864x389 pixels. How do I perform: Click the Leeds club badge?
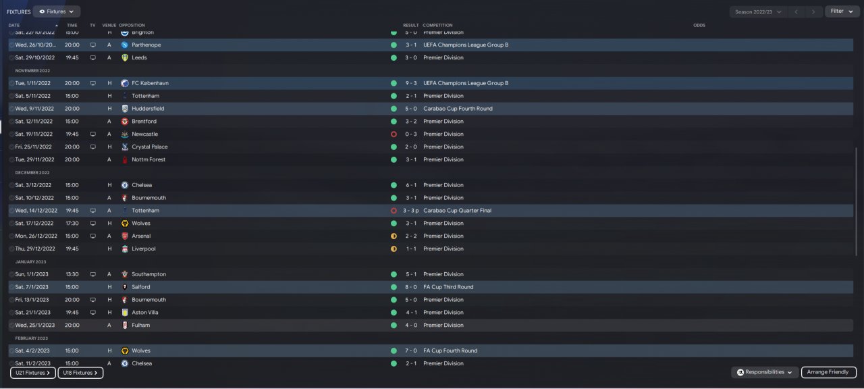(124, 57)
